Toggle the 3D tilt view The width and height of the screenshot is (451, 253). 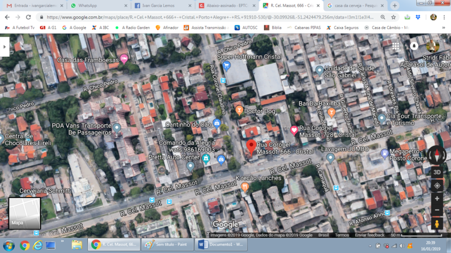pos(437,173)
